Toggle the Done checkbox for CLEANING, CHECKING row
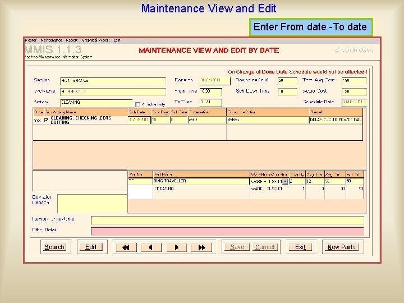404x303 pixels. tap(47, 120)
